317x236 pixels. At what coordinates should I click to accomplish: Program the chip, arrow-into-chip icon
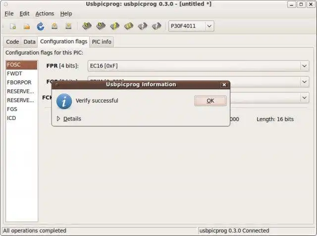point(87,26)
